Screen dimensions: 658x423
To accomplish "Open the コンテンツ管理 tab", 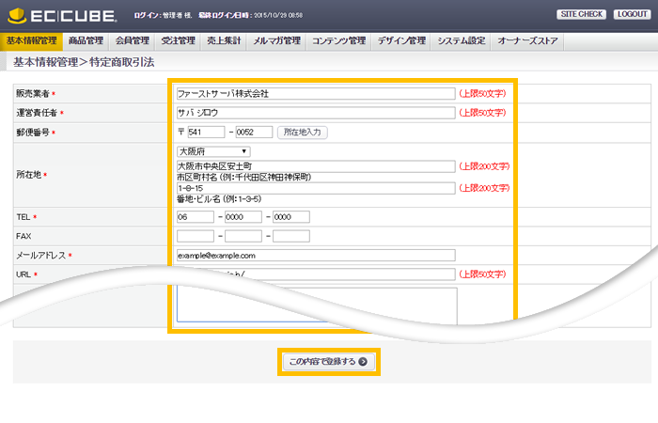I will coord(338,41).
